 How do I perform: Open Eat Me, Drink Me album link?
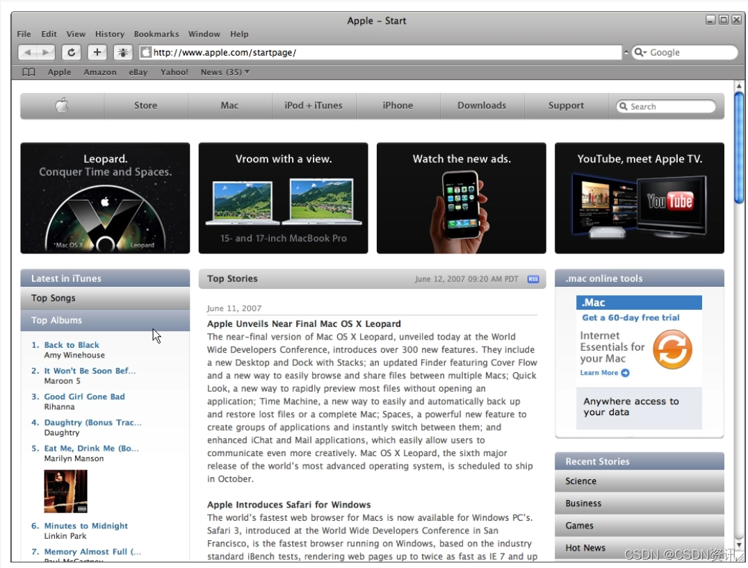coord(91,449)
